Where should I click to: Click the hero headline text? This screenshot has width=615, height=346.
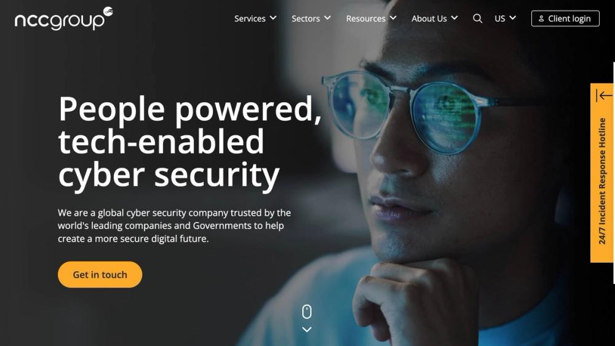point(190,142)
